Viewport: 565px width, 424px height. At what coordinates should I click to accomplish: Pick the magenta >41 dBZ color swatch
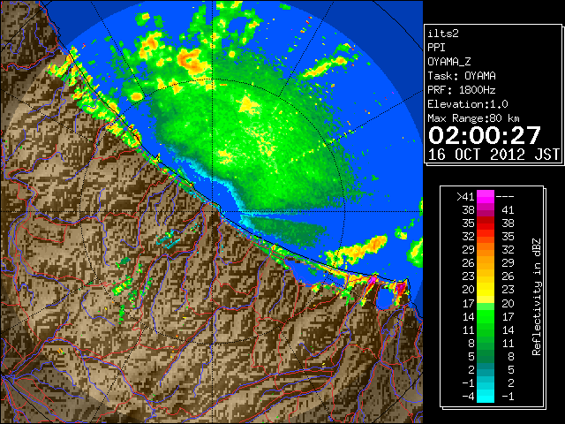tap(486, 197)
